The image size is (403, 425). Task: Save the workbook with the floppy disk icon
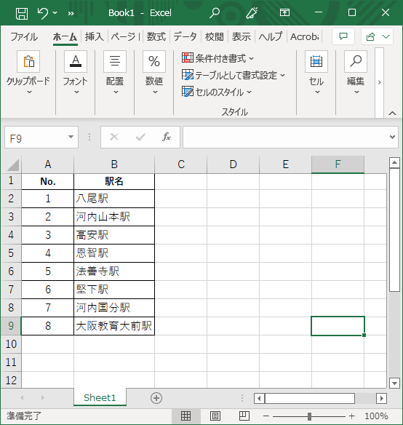(22, 13)
